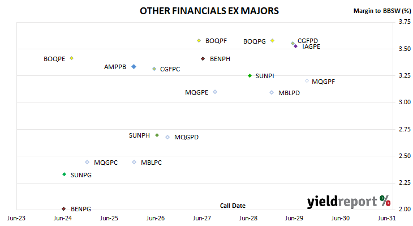
Task: Click the BENPH dark red diamond marker
Action: pyautogui.click(x=203, y=58)
